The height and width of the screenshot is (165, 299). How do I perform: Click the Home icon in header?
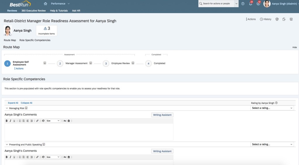click(45, 4)
